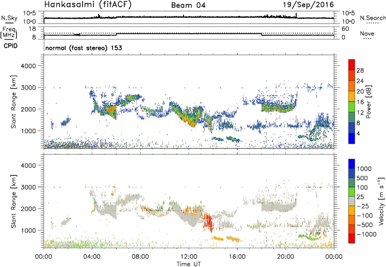
Task: Click the '-25' label on the velocity colorbar
Action: pyautogui.click(x=363, y=206)
